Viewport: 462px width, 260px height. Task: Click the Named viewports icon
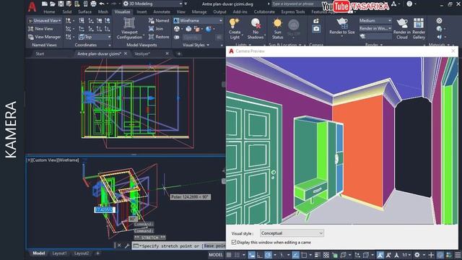pyautogui.click(x=151, y=21)
